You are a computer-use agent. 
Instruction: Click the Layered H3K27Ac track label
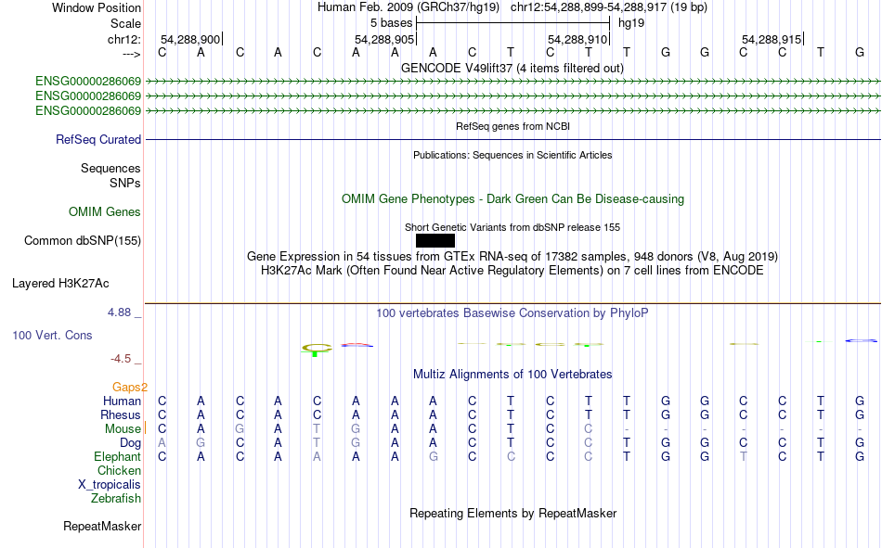(60, 284)
